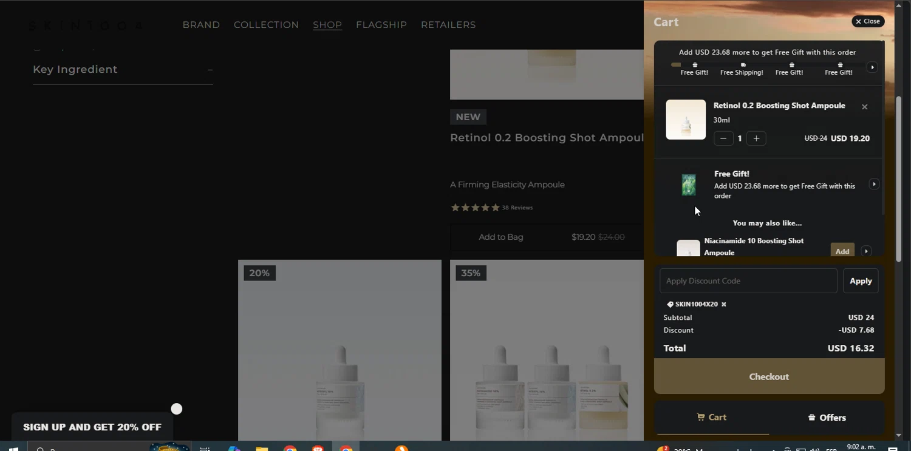Click the "USD 16.32" total value

851,348
